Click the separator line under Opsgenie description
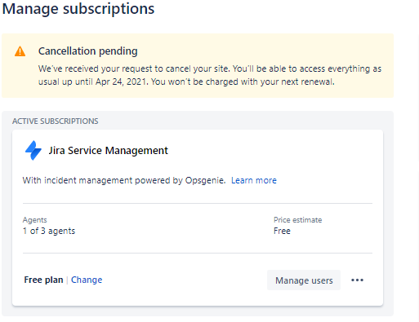Screen dimensions: 419x322 pos(198,203)
